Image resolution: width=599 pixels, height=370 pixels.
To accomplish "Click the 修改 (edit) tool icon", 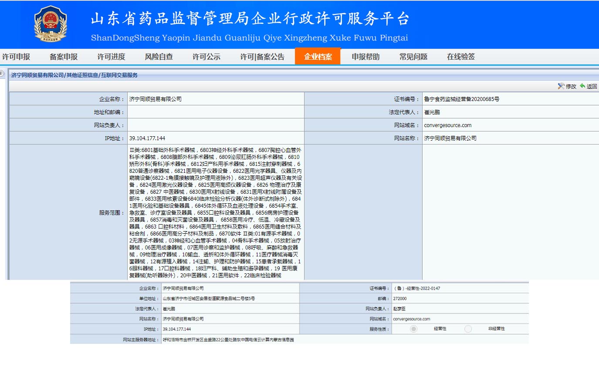I will 561,86.
